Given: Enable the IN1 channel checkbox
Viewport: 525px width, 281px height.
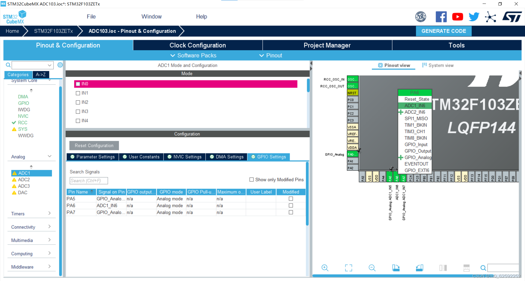Looking at the screenshot, I should (x=78, y=93).
